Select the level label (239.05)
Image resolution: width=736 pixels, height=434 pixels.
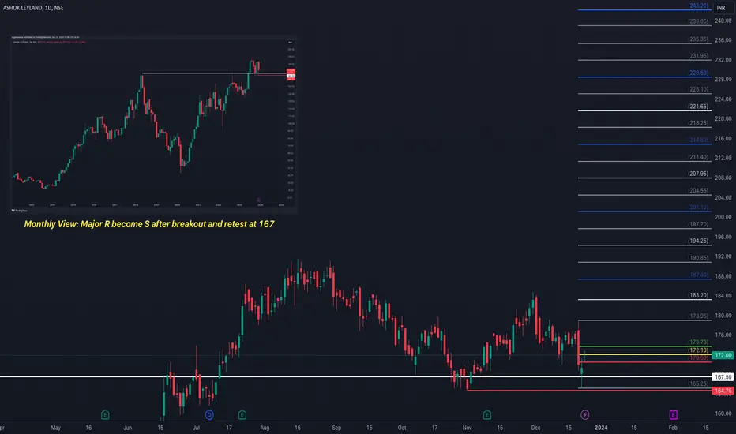click(x=698, y=21)
